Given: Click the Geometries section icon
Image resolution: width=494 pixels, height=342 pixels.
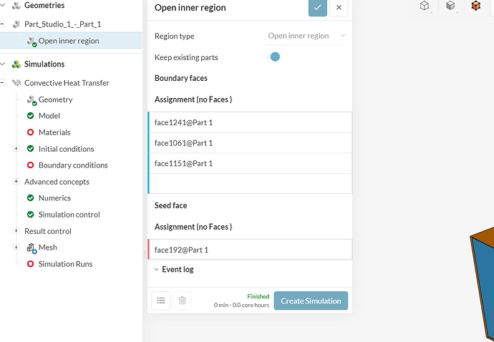Looking at the screenshot, I should tap(16, 6).
